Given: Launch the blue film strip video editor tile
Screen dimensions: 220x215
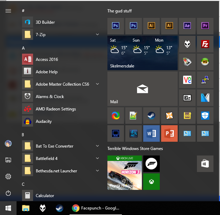Looking at the screenshot, I should [205, 98].
